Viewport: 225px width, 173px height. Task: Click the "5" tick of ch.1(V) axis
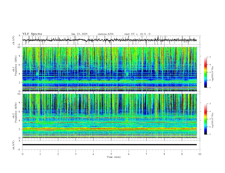click(x=20, y=36)
